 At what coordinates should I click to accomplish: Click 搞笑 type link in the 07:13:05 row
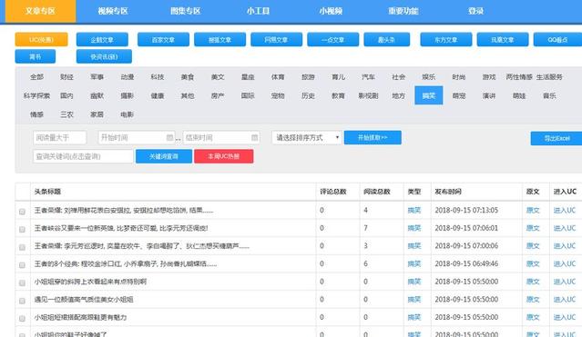[414, 211]
